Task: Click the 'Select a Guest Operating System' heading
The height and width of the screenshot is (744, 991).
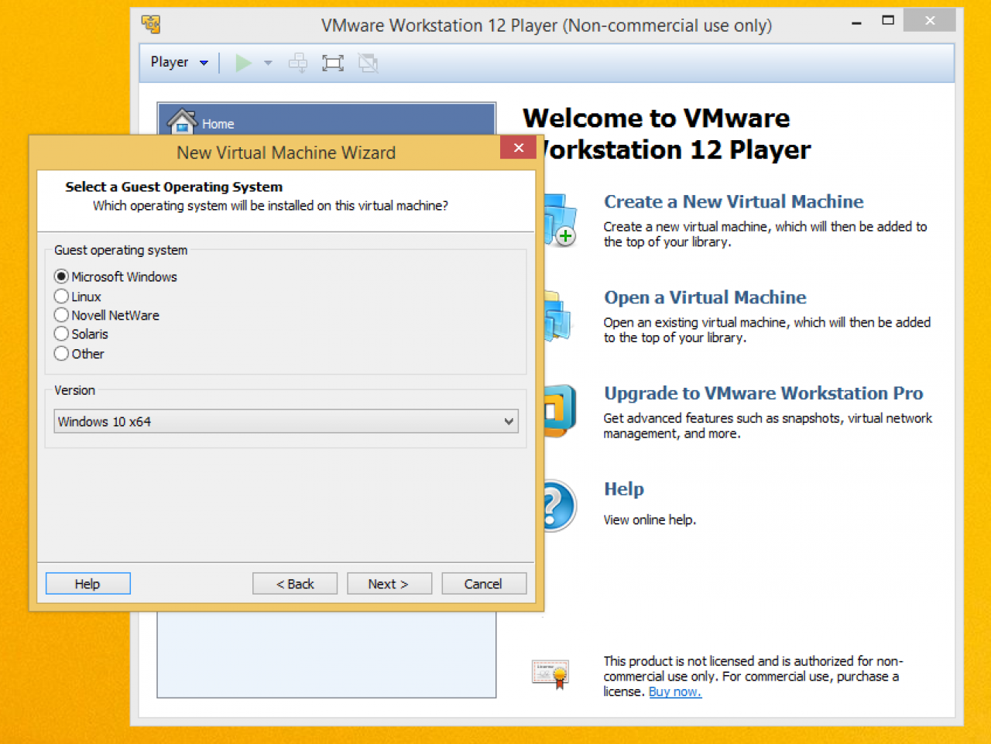Action: click(x=173, y=187)
